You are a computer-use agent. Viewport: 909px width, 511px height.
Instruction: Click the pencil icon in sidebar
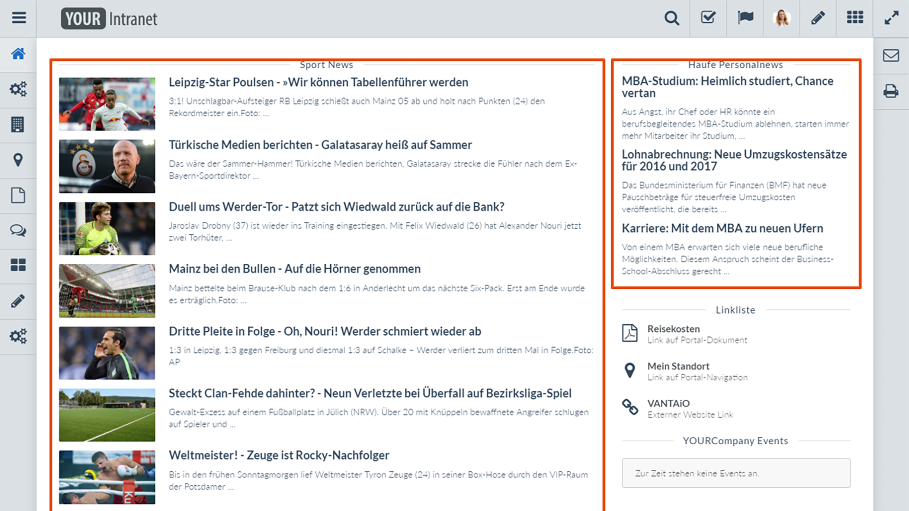[x=18, y=301]
